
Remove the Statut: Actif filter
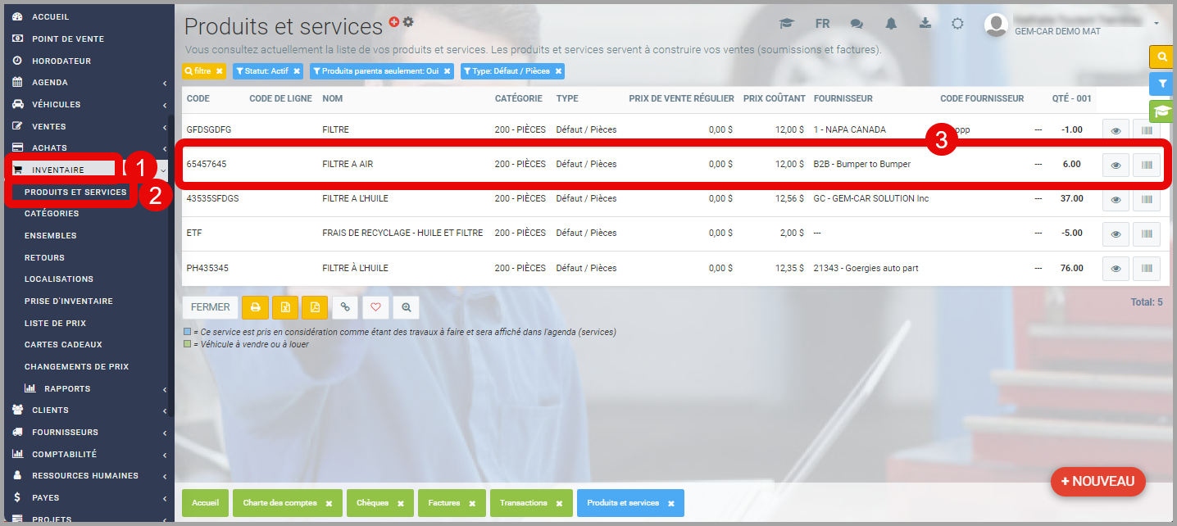pyautogui.click(x=297, y=71)
